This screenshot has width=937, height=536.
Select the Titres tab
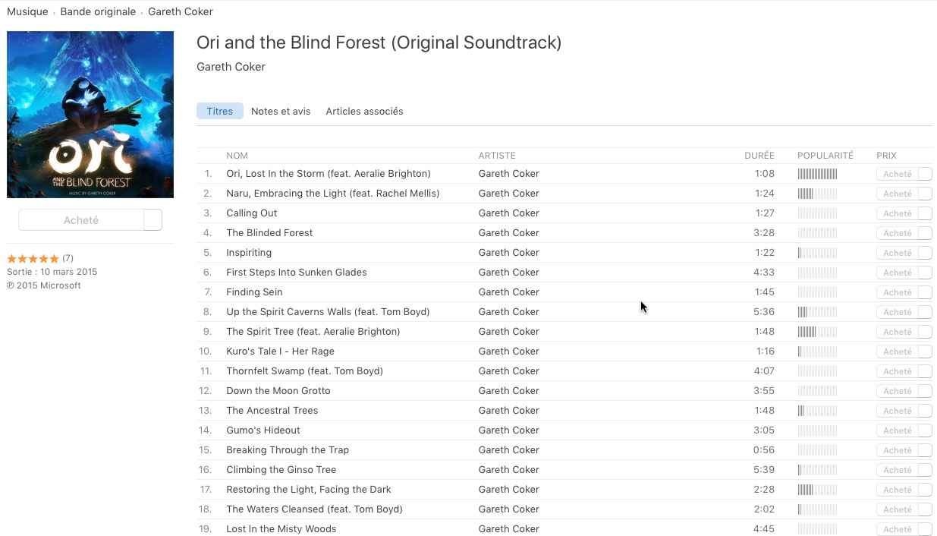click(220, 111)
